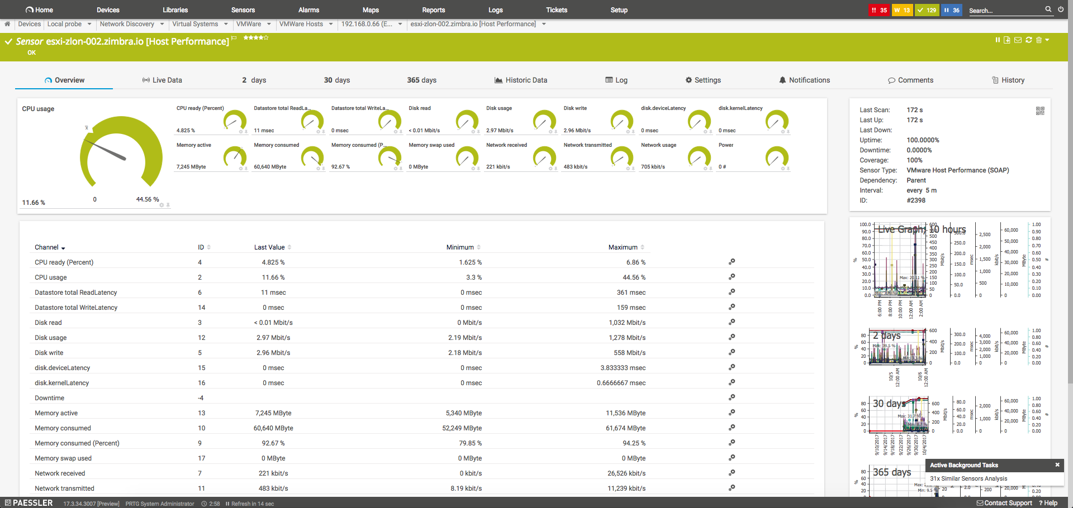Switch to the 30 days tab

pyautogui.click(x=337, y=80)
